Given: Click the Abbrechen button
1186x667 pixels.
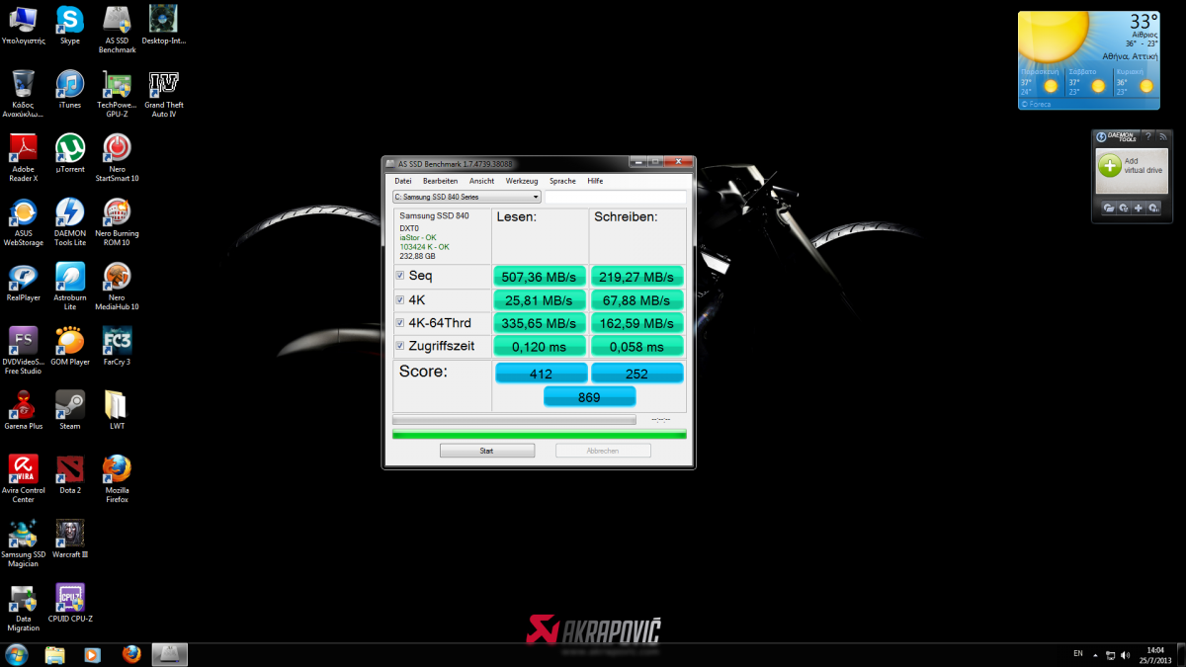Looking at the screenshot, I should (x=603, y=451).
